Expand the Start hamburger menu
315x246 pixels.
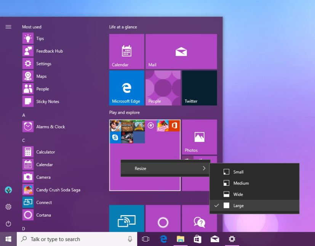tap(8, 27)
